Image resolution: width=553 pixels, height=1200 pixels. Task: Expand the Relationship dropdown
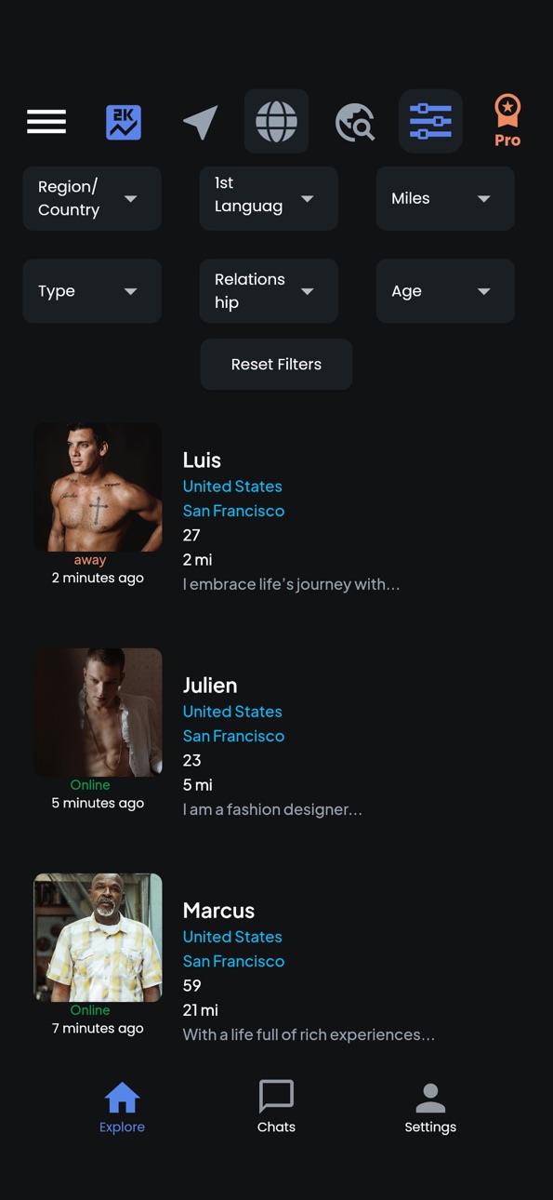pos(269,291)
